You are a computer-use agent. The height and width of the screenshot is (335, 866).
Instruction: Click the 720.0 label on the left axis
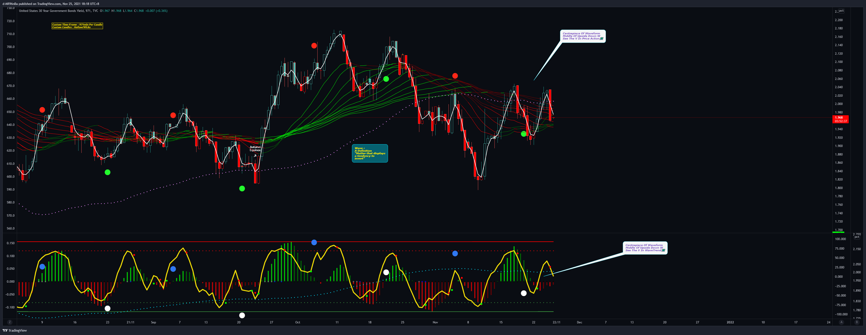pyautogui.click(x=11, y=21)
